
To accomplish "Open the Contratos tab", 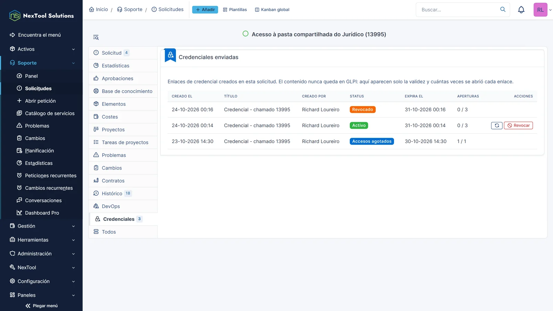I will [x=123, y=181].
